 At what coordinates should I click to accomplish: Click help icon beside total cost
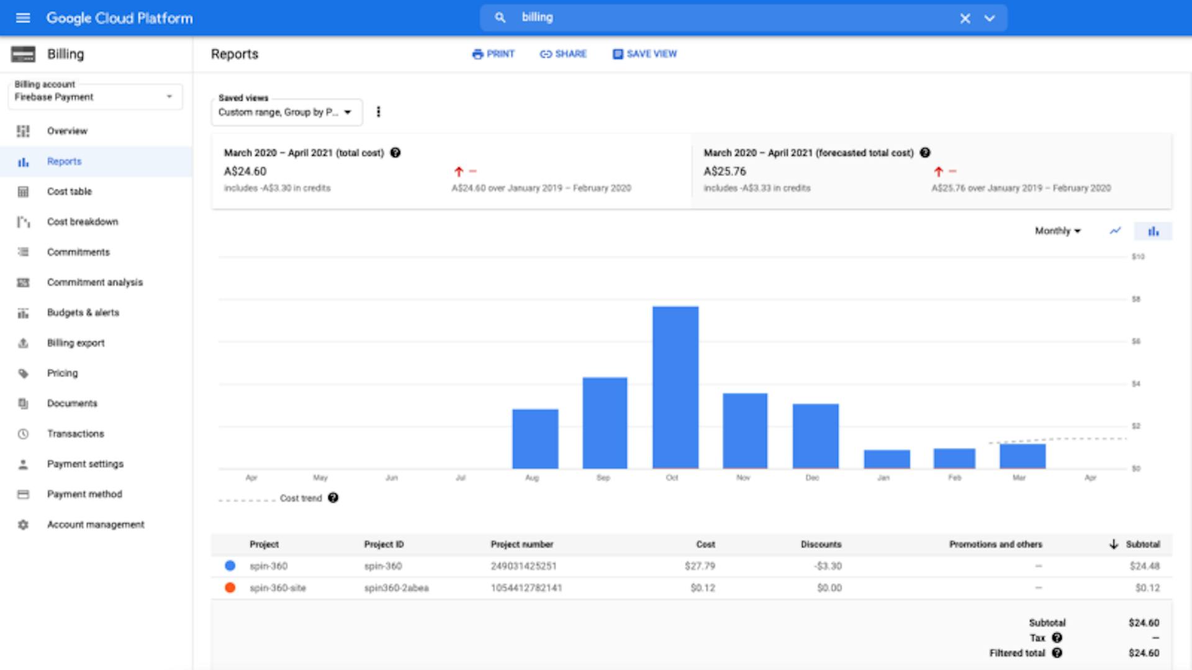coord(395,153)
